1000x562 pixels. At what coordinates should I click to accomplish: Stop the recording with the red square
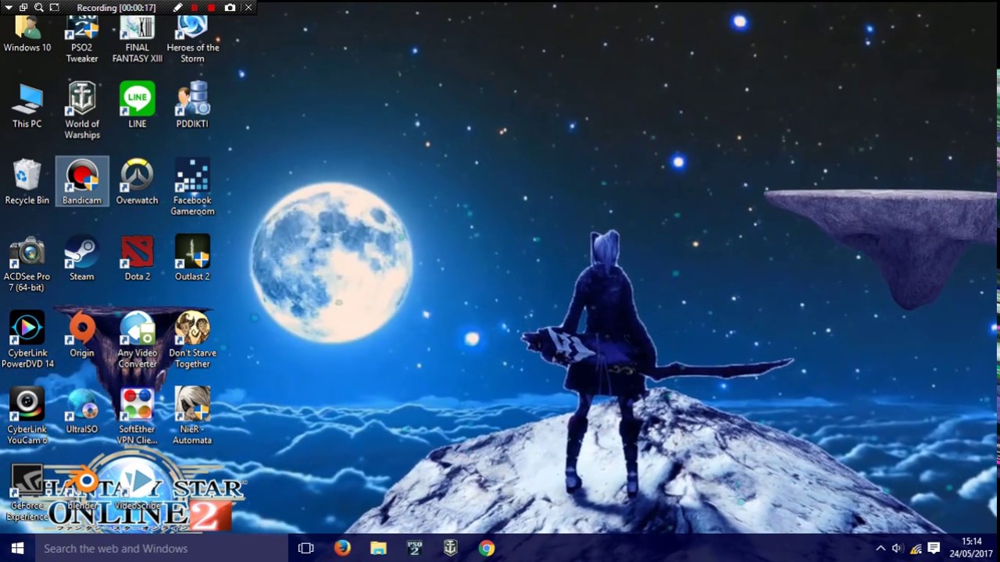[x=211, y=8]
